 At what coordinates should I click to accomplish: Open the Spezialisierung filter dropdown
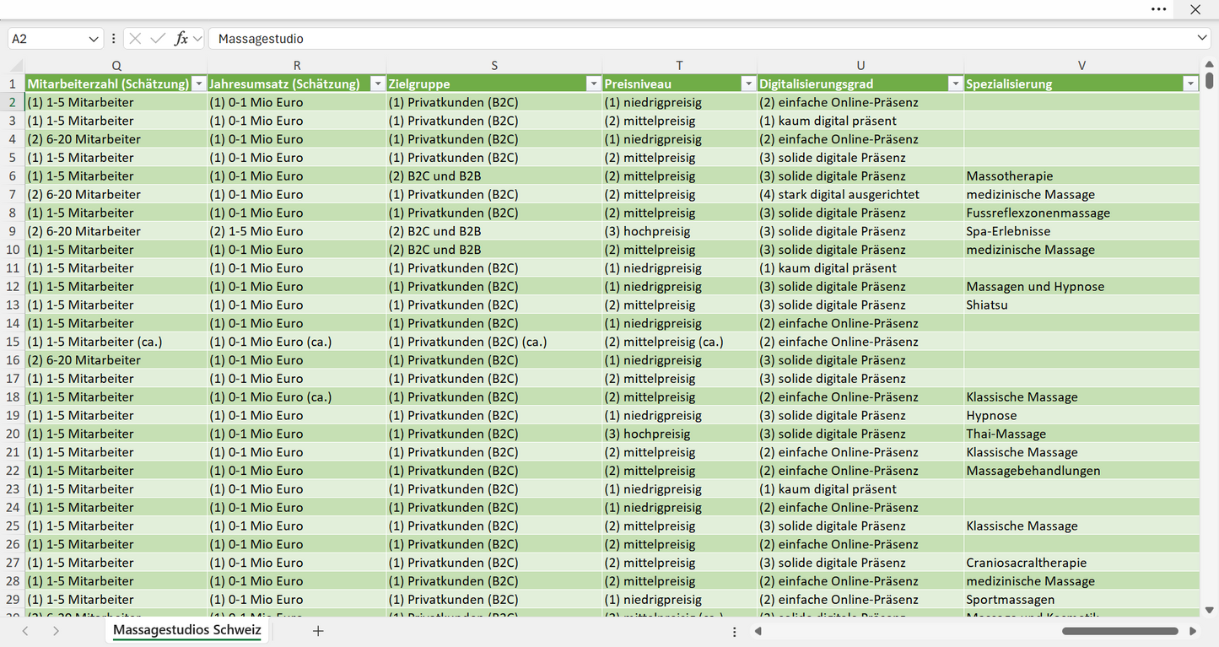coord(1190,84)
